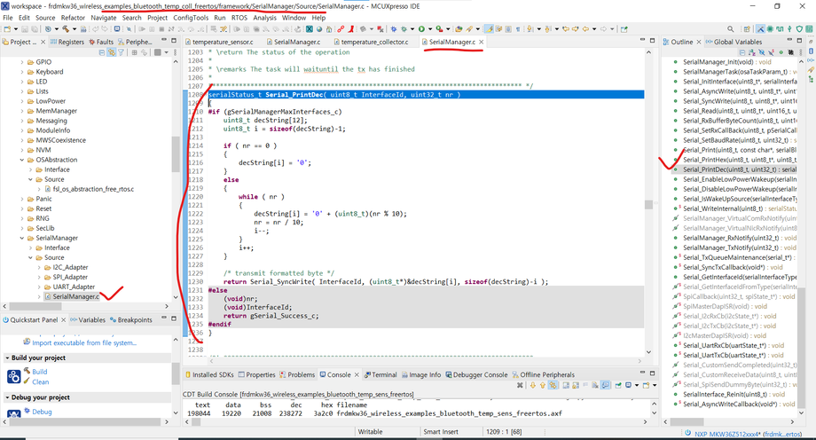Click the down arrow icon in Console toolbar
Screen dimensions: 816x440
click(533, 385)
